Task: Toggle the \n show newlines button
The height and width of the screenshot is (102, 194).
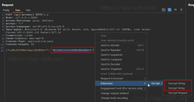Action: (x=175, y=10)
